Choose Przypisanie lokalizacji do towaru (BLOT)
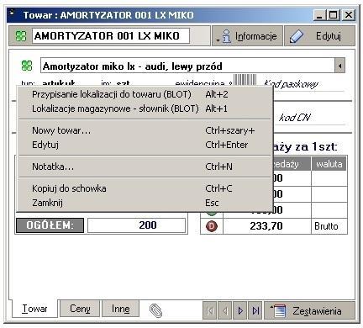This screenshot has width=363, height=328. pyautogui.click(x=145, y=94)
